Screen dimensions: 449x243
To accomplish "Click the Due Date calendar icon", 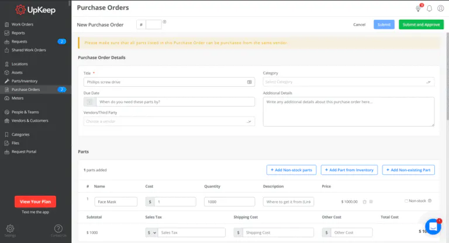I will [x=89, y=101].
